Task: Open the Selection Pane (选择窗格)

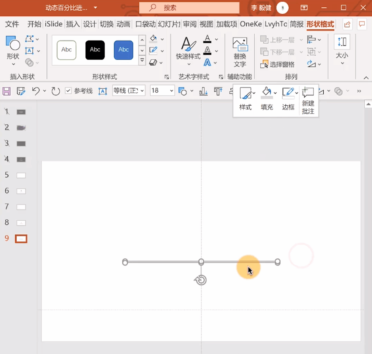Action: [277, 64]
